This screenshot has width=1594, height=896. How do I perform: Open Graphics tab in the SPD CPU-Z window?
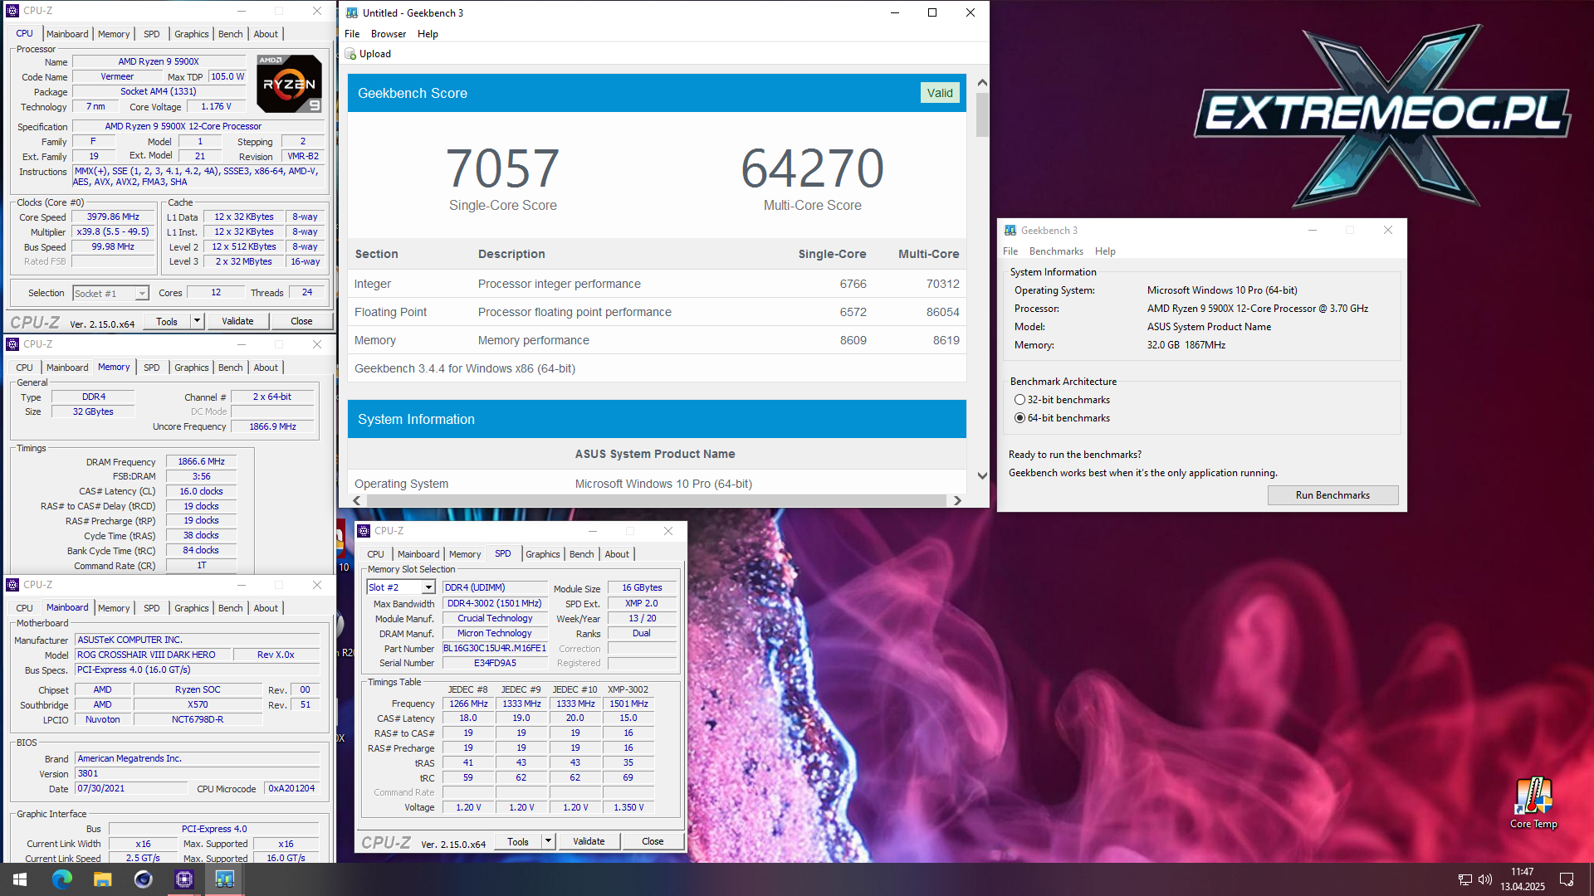(x=543, y=554)
